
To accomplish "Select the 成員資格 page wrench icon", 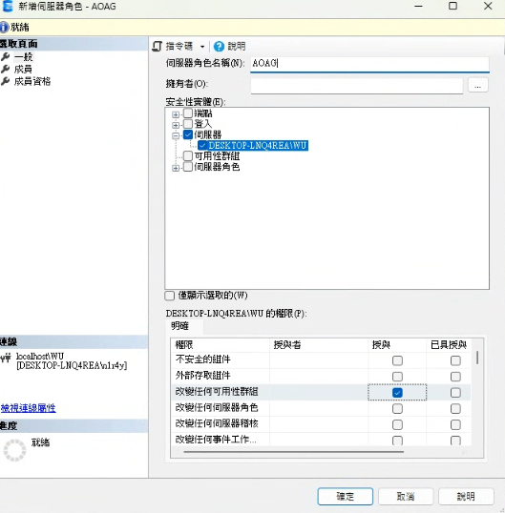I will click(5, 81).
